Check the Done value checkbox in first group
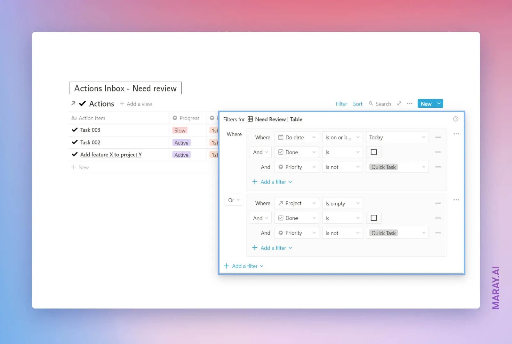This screenshot has width=512, height=344. (373, 152)
